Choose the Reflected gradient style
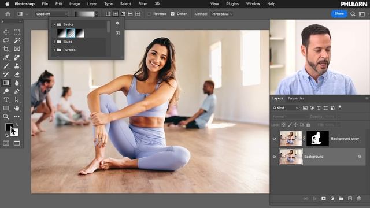The width and height of the screenshot is (370, 208). point(130,14)
